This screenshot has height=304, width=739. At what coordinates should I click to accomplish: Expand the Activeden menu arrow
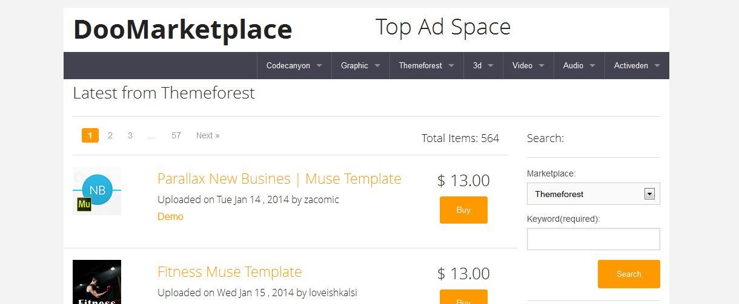coord(657,66)
